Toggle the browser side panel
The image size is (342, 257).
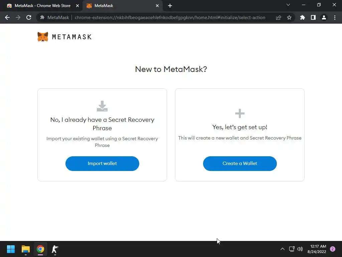(x=313, y=17)
